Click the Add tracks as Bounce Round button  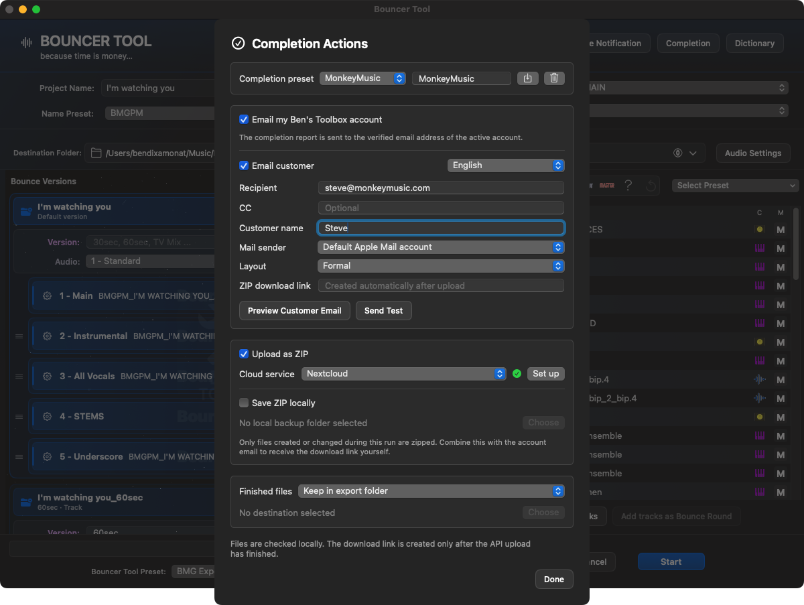point(676,517)
